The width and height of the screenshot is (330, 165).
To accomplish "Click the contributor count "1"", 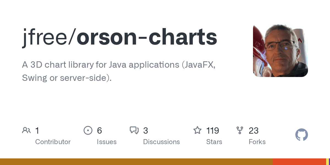I will tap(37, 131).
